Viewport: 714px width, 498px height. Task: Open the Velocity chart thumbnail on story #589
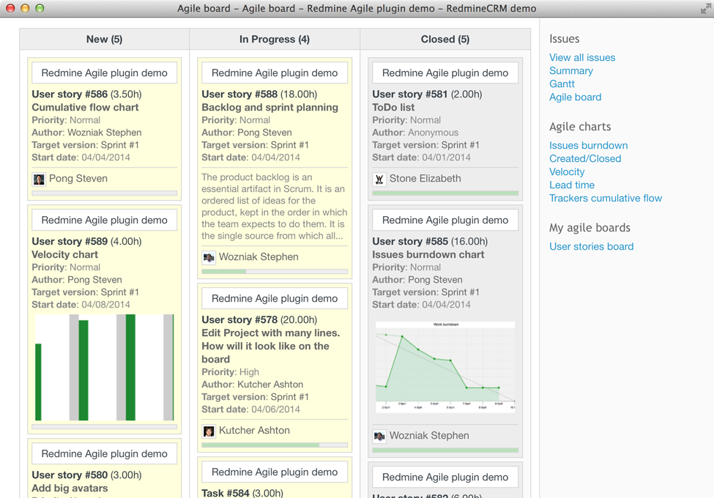tap(104, 368)
